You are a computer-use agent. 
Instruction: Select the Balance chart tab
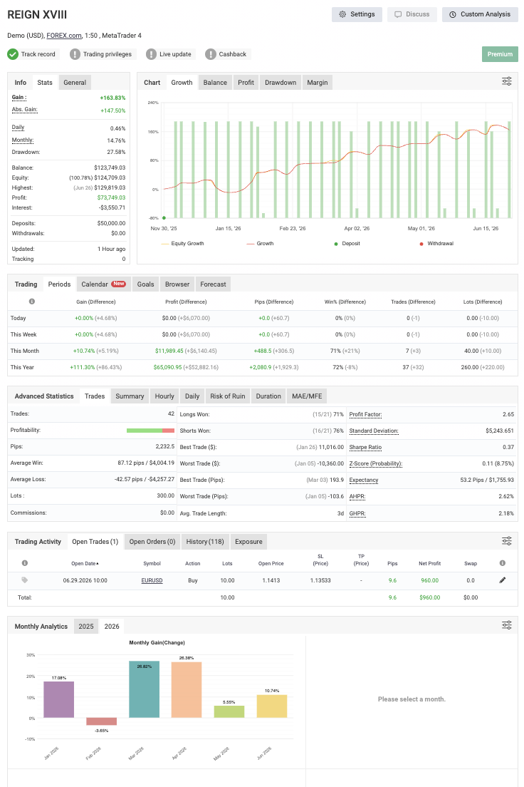[x=215, y=82]
